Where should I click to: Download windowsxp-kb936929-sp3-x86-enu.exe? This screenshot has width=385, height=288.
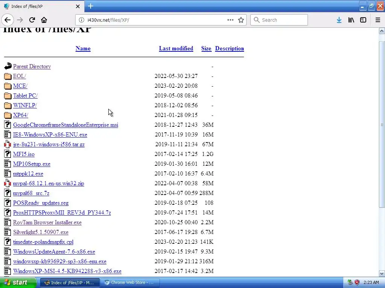pos(60,261)
